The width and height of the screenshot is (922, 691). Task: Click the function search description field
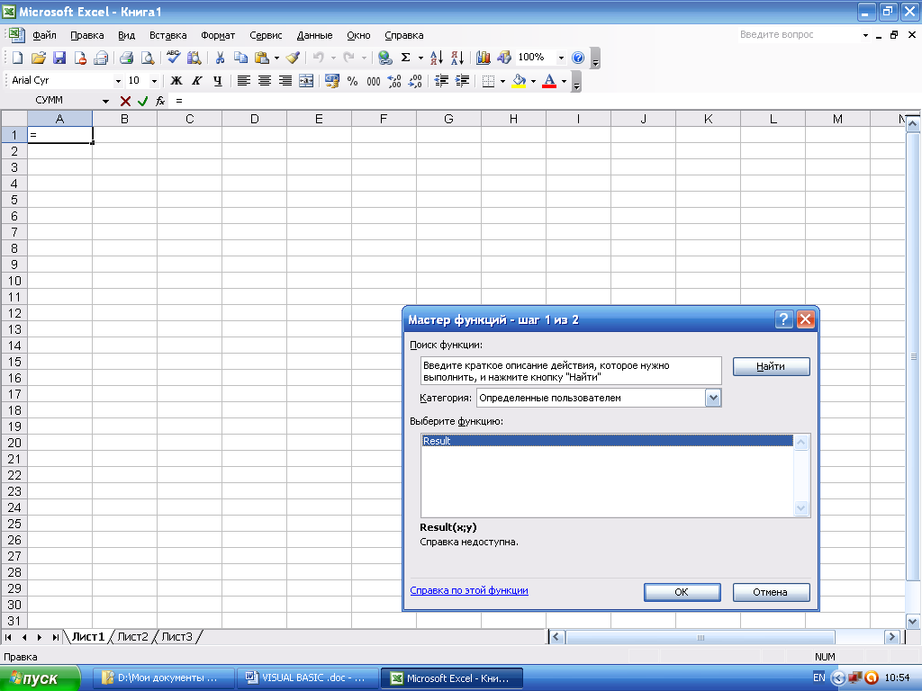[571, 371]
